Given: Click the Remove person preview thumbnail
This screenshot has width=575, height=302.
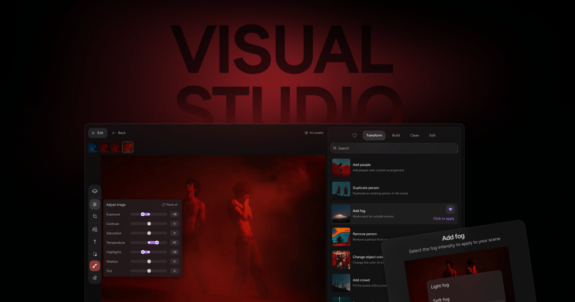Looking at the screenshot, I should click(341, 237).
